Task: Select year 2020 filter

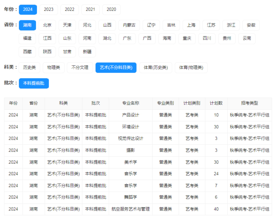Action: coord(111,10)
